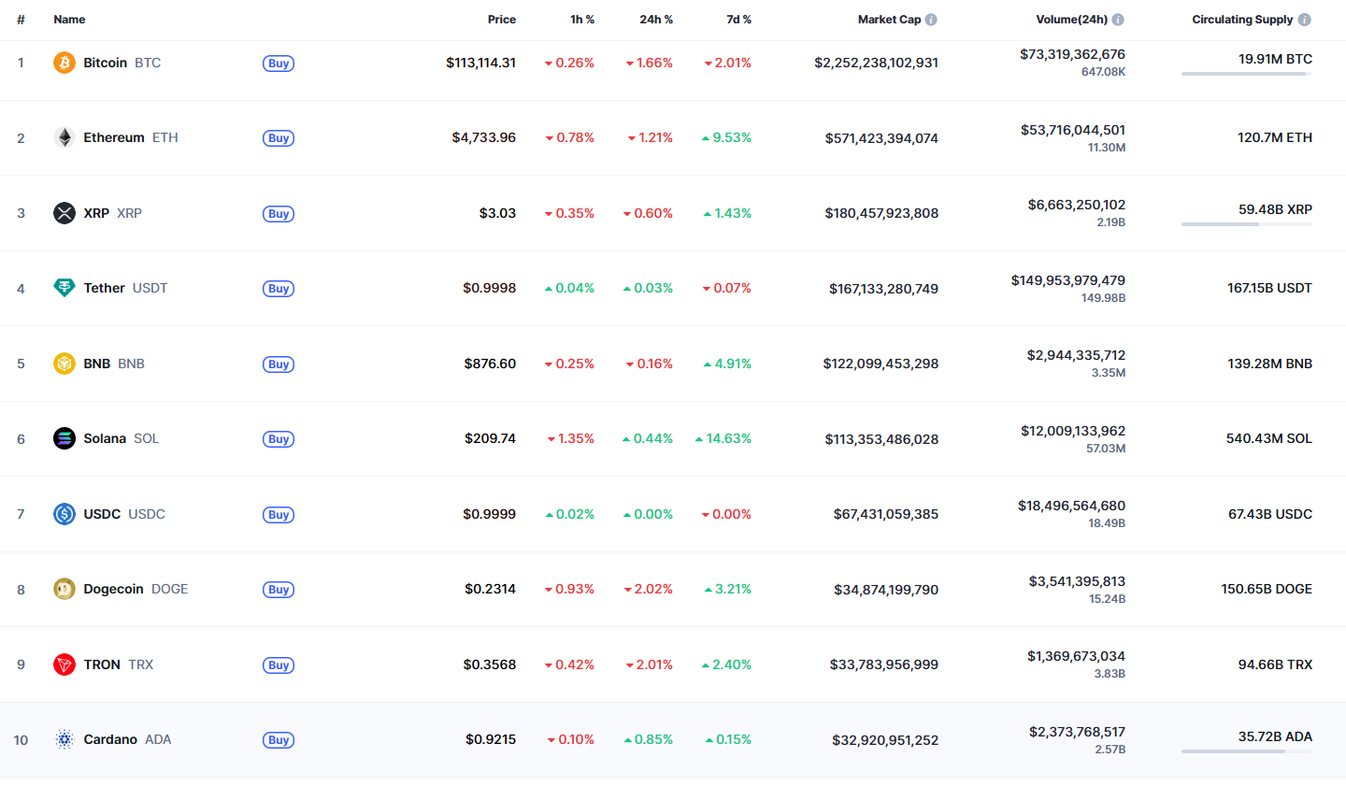Screen dimensions: 1346x786
Task: Click the Ethereum coin logo
Action: coord(64,137)
